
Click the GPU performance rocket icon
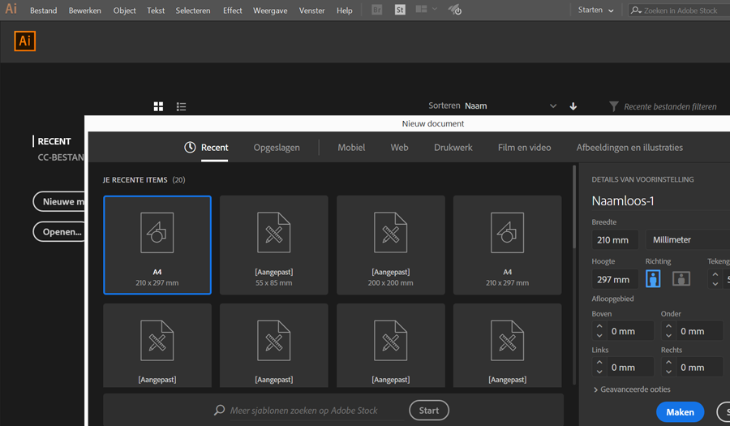(455, 10)
